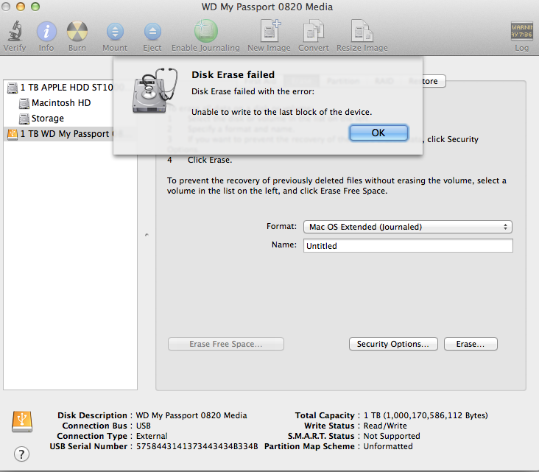
Task: Open Security Options...
Action: (393, 344)
